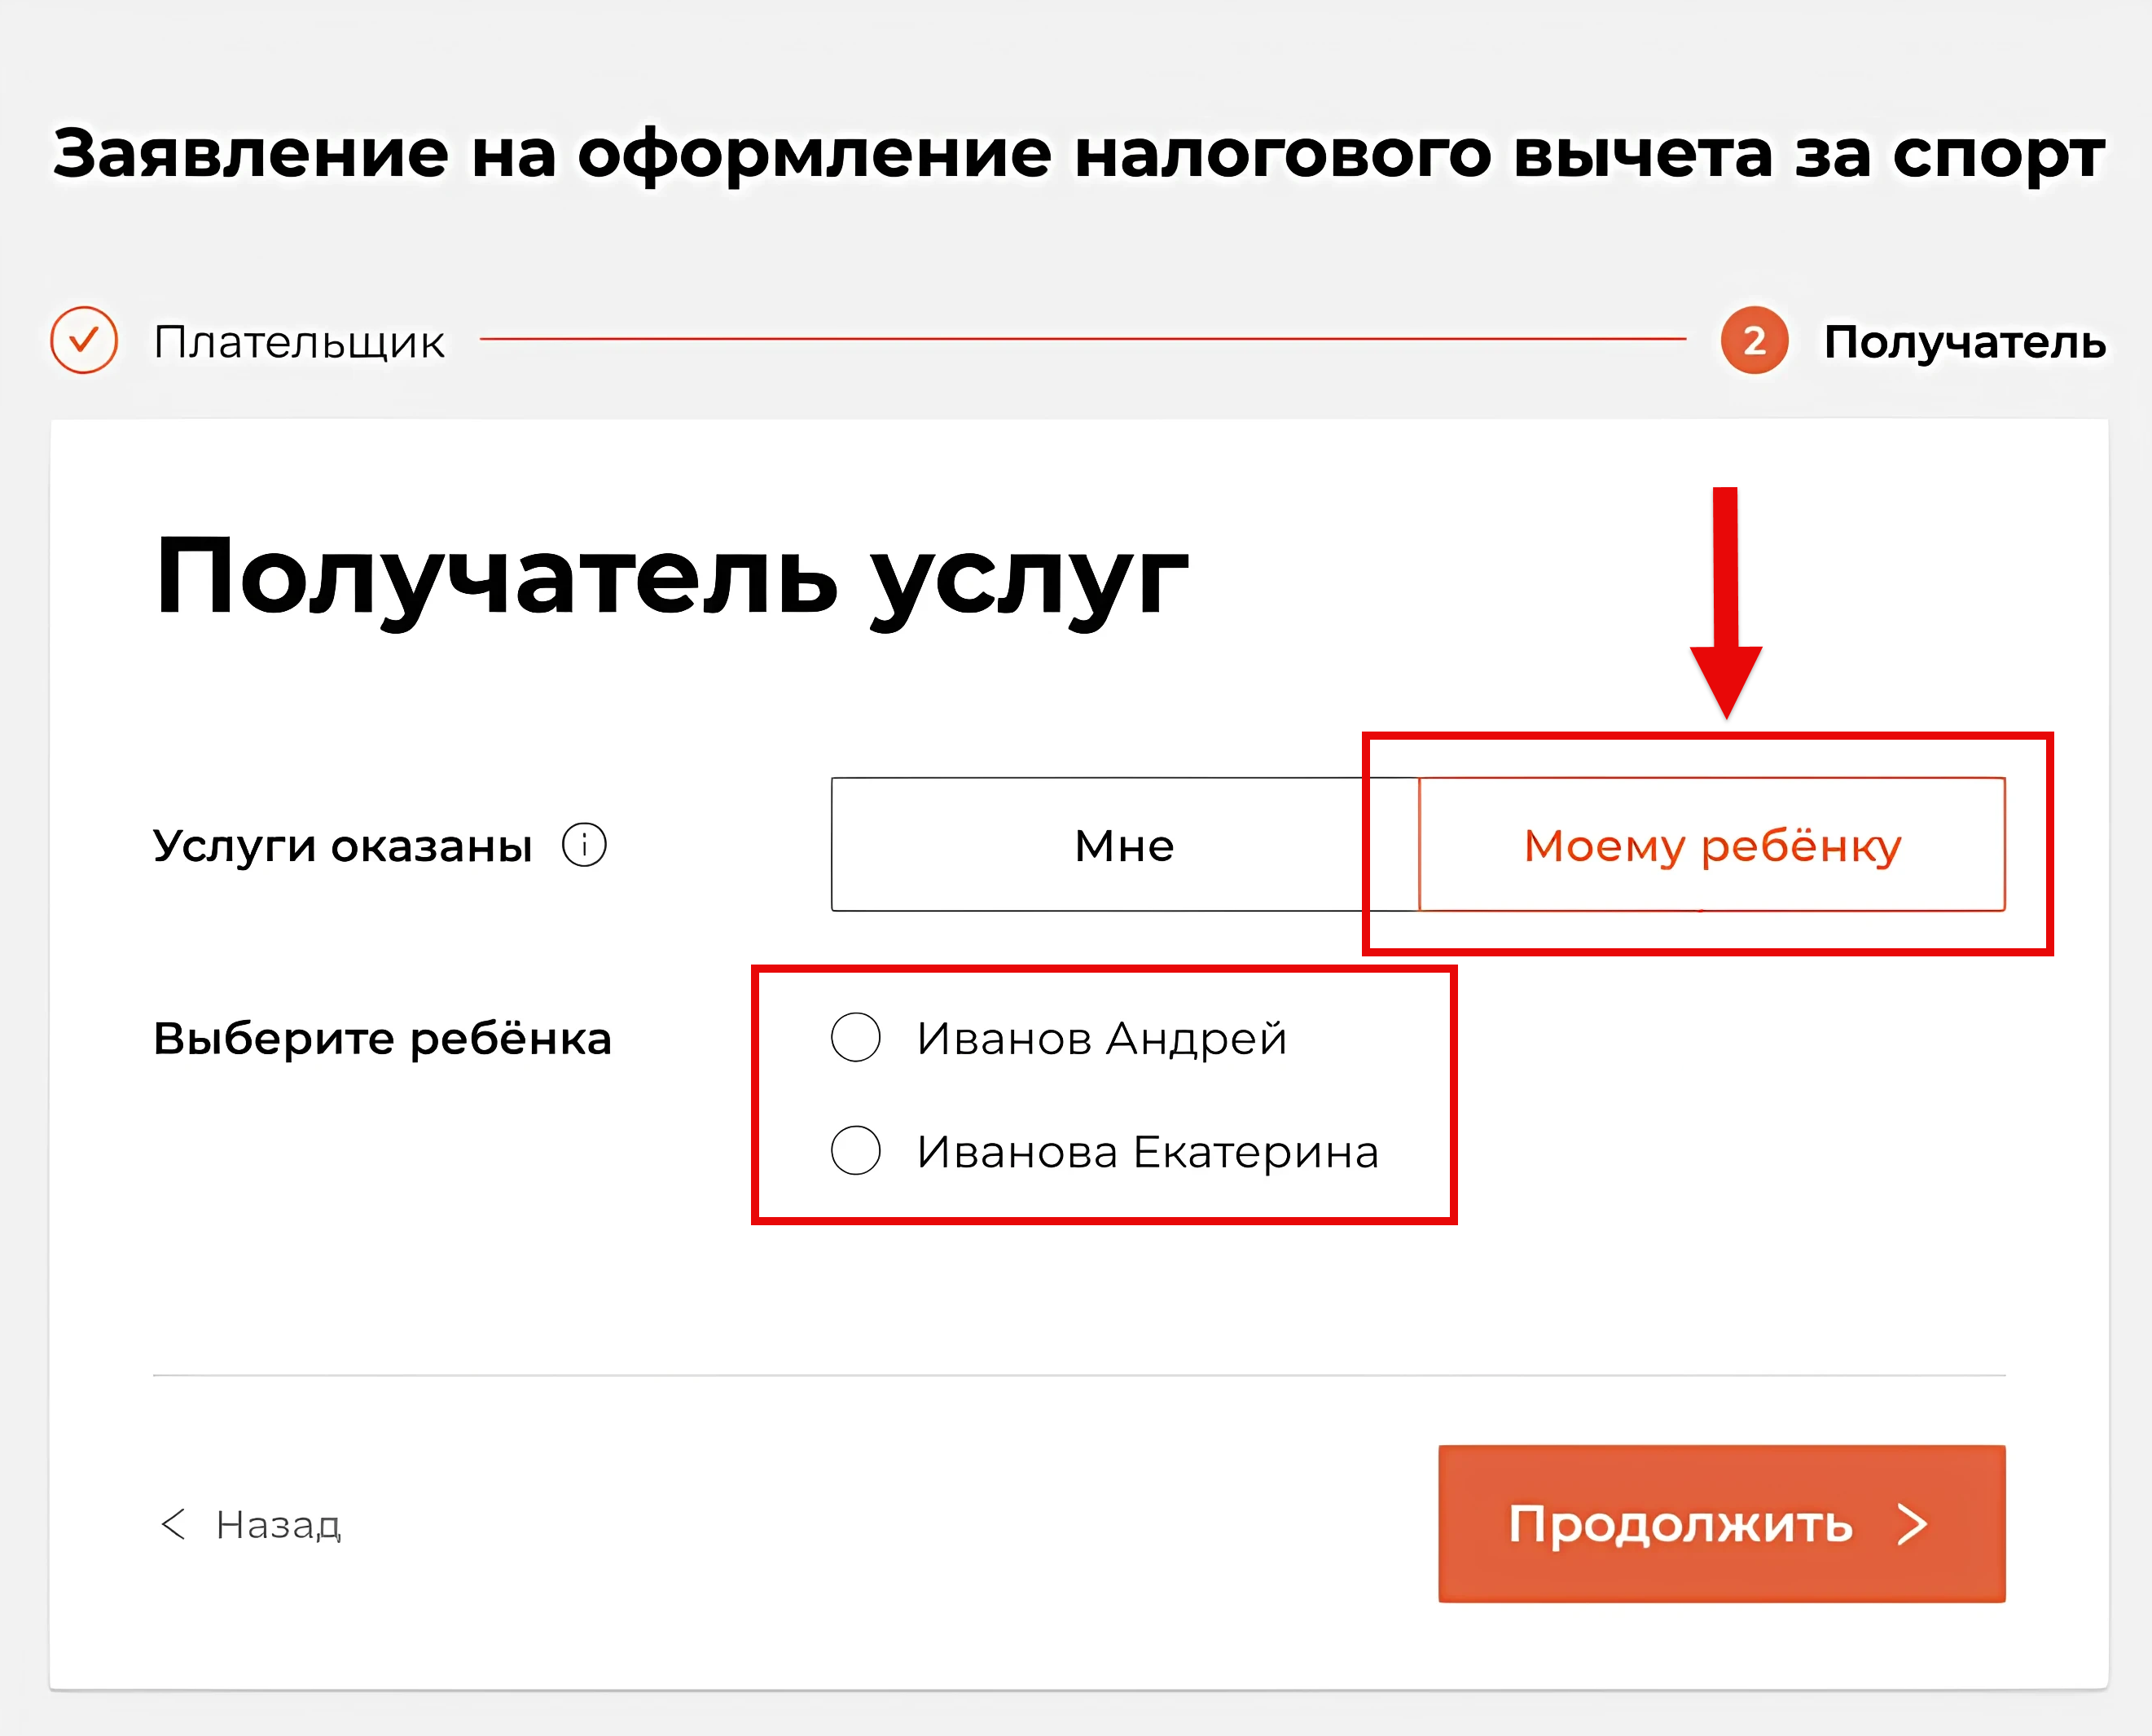Select the Иванов Андрей radio button
Image resolution: width=2152 pixels, height=1736 pixels.
pyautogui.click(x=856, y=1037)
